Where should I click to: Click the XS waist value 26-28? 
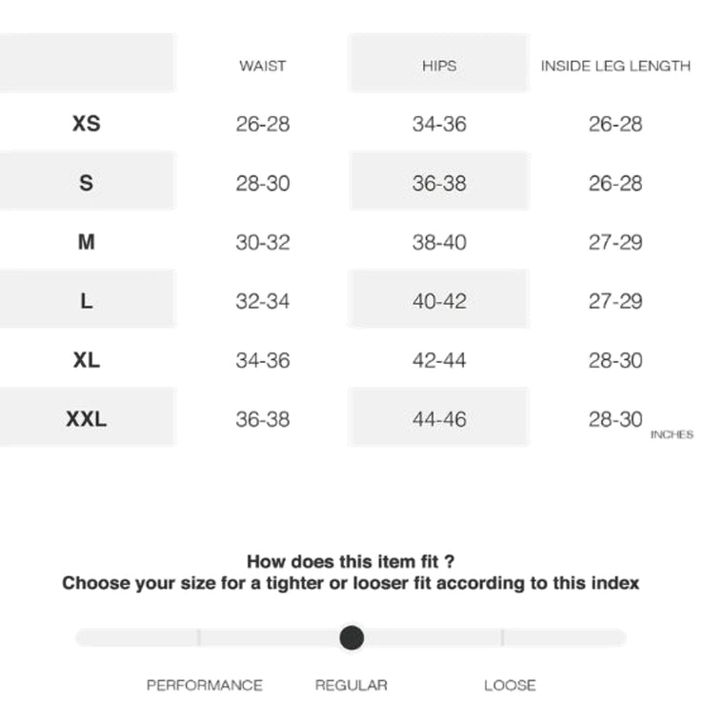pyautogui.click(x=263, y=124)
